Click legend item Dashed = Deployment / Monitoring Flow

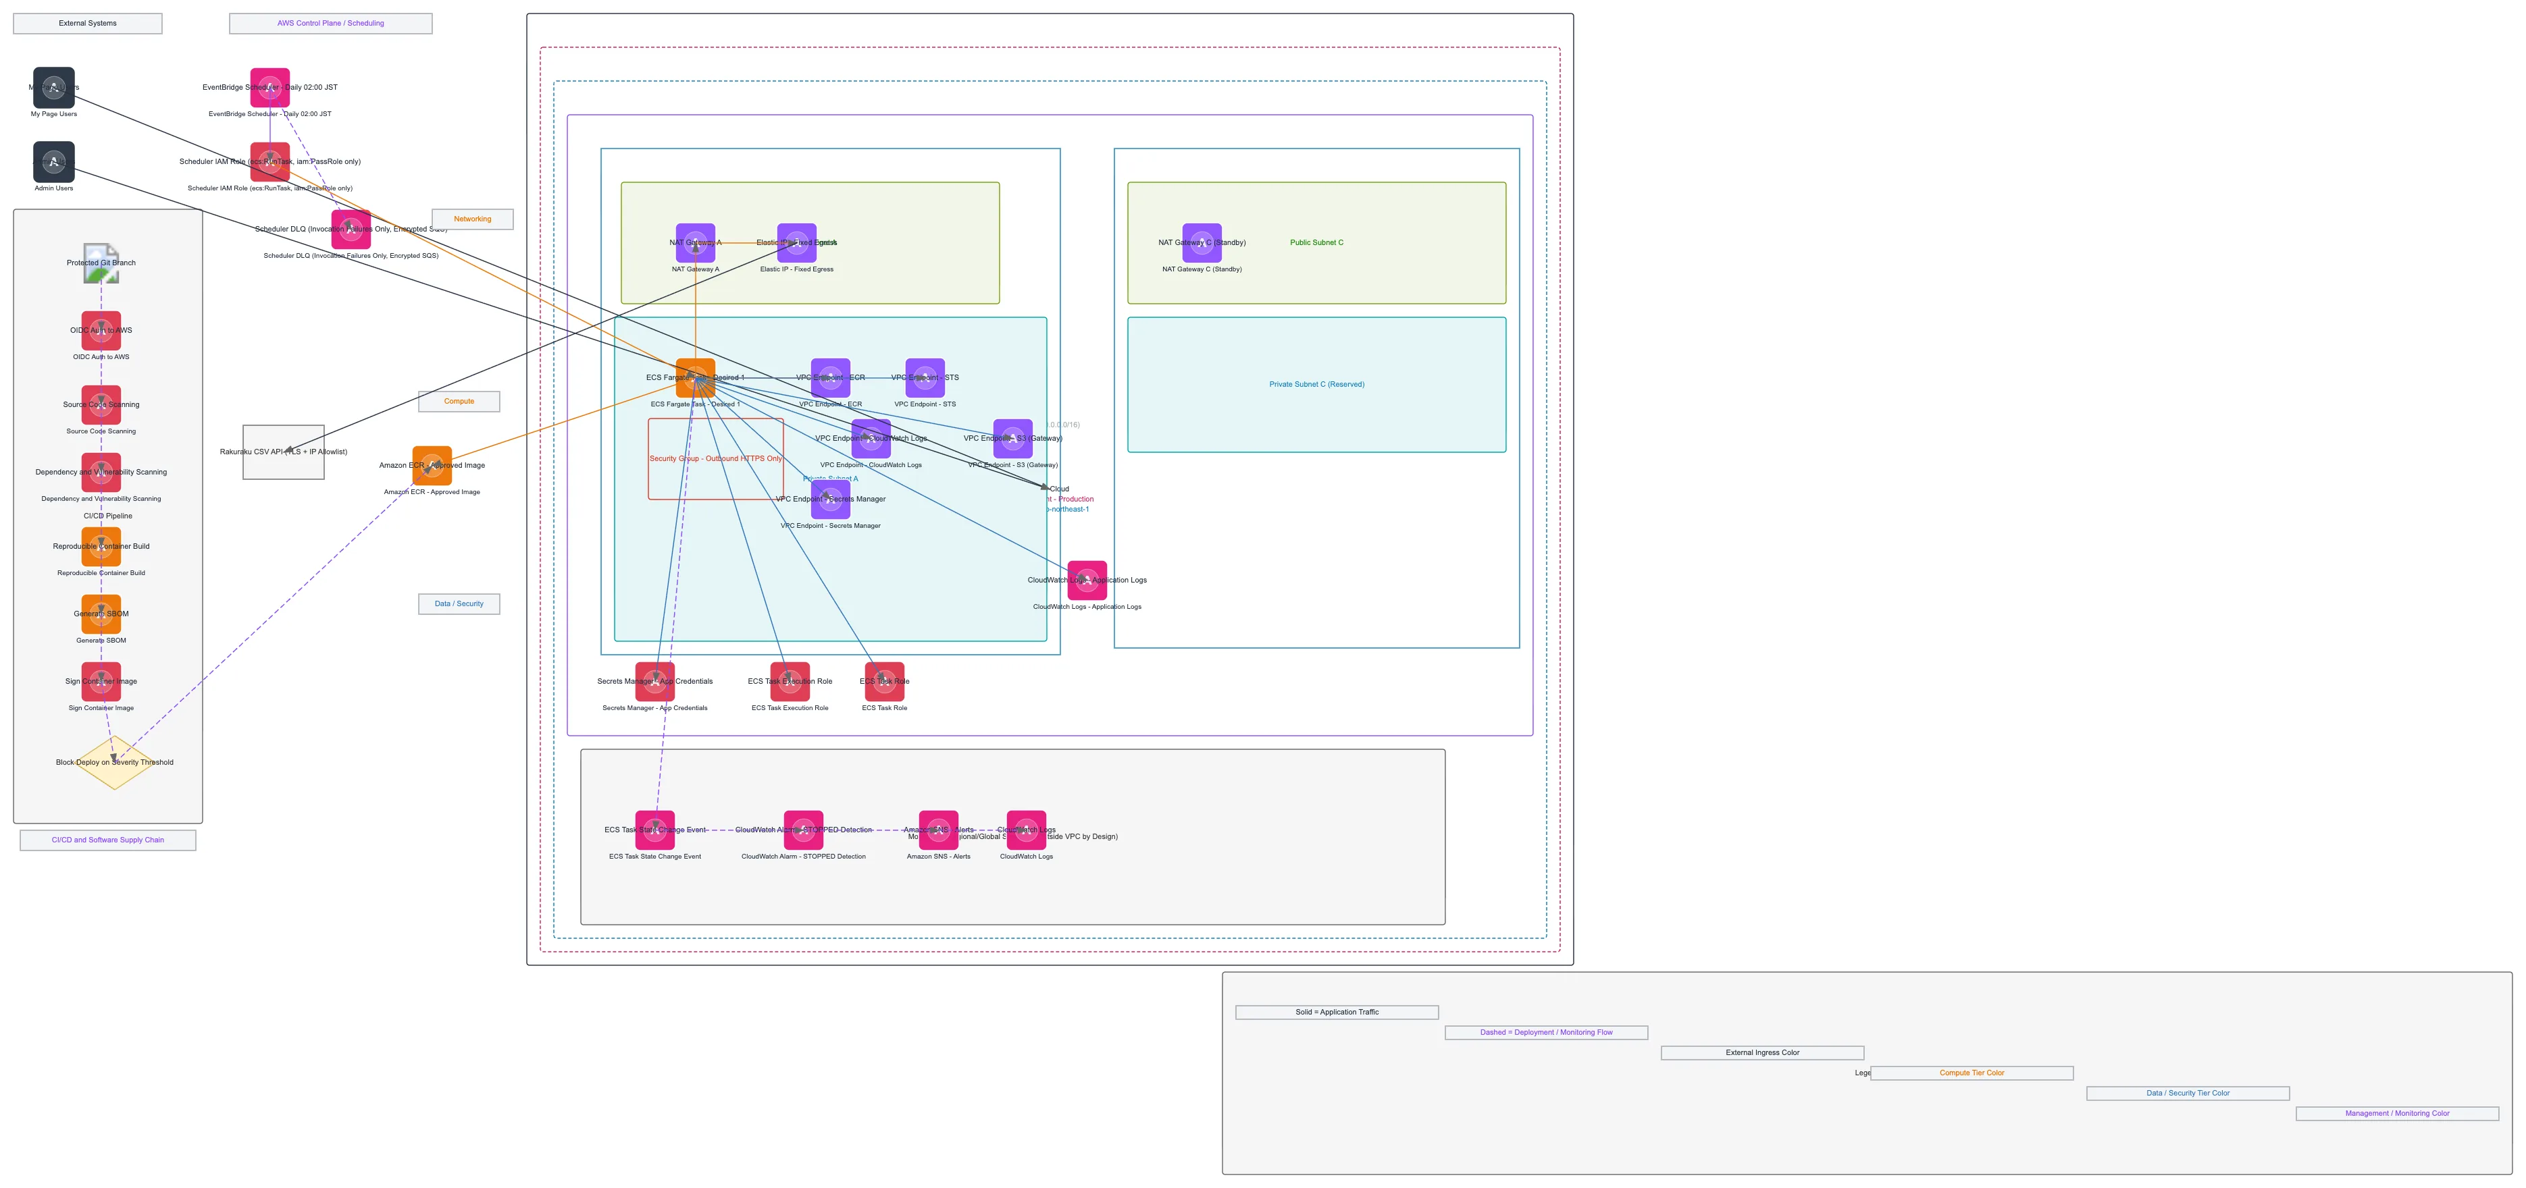tap(1547, 1032)
